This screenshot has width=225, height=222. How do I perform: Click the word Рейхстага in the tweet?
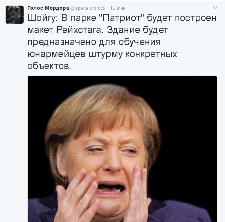[80, 30]
